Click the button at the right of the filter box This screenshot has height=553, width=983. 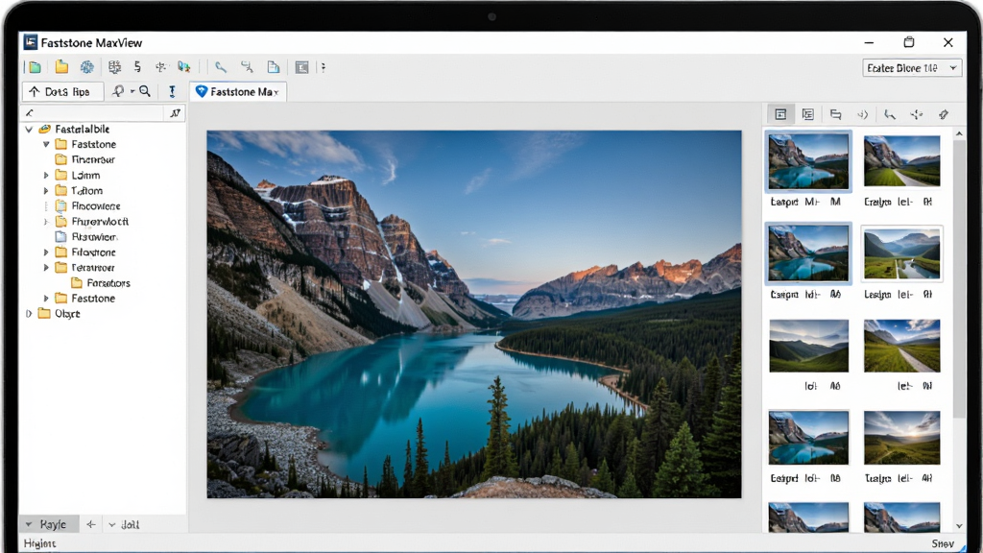click(175, 113)
